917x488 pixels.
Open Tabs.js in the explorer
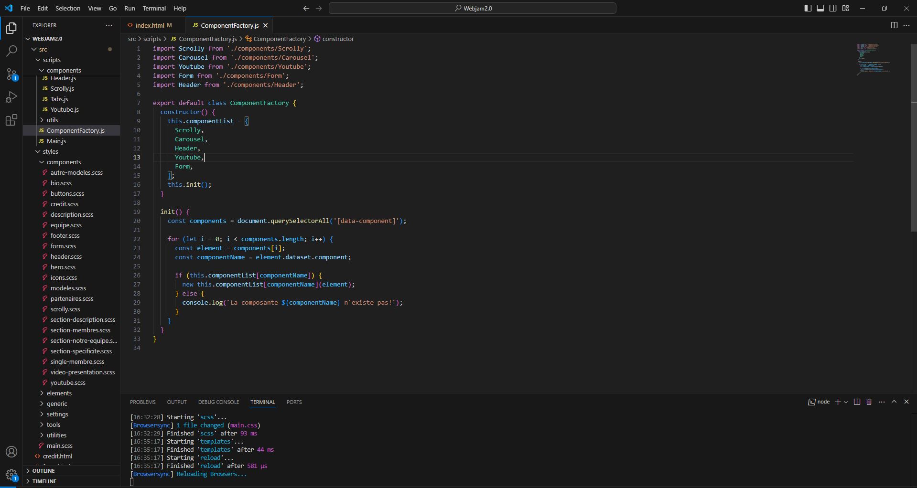72,99
